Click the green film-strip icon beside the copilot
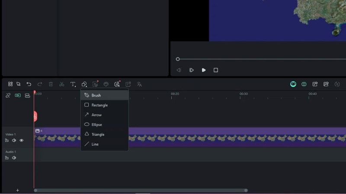This screenshot has height=194, width=346. click(304, 84)
